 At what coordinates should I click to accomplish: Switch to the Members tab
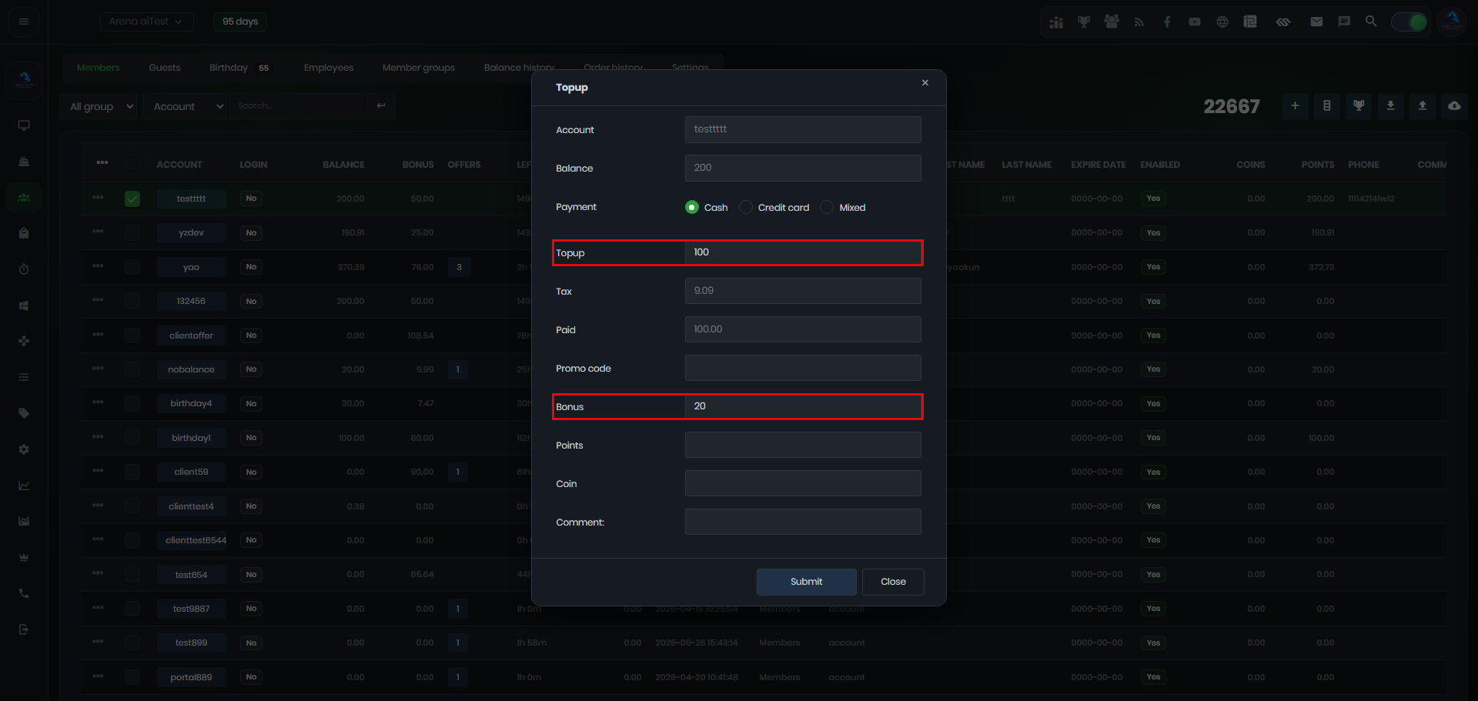(99, 68)
